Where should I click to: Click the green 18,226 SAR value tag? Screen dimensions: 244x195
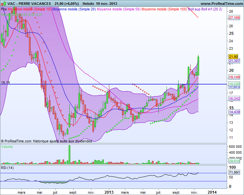(234, 84)
